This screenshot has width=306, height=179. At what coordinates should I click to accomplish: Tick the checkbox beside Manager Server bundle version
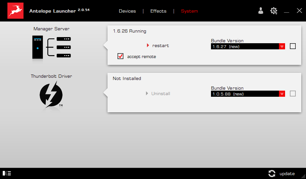tap(293, 46)
